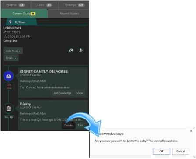The image size is (196, 159).
Task: Cancel the delete confirmation
Action: (181, 151)
